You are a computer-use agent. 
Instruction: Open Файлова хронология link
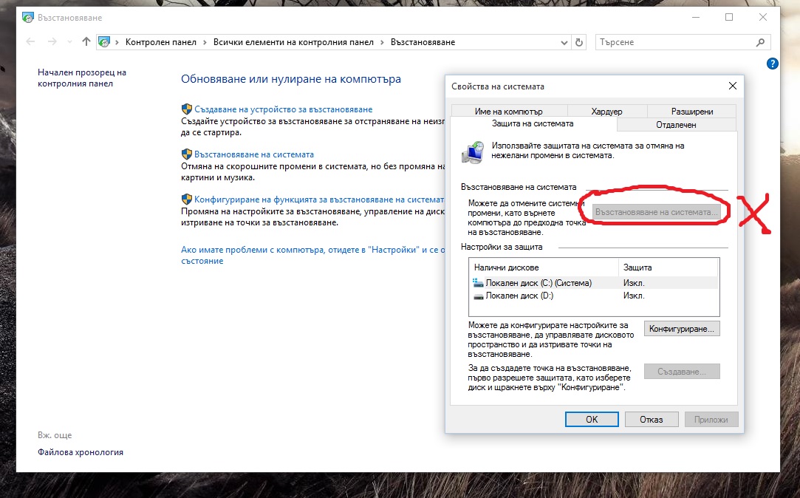81,452
